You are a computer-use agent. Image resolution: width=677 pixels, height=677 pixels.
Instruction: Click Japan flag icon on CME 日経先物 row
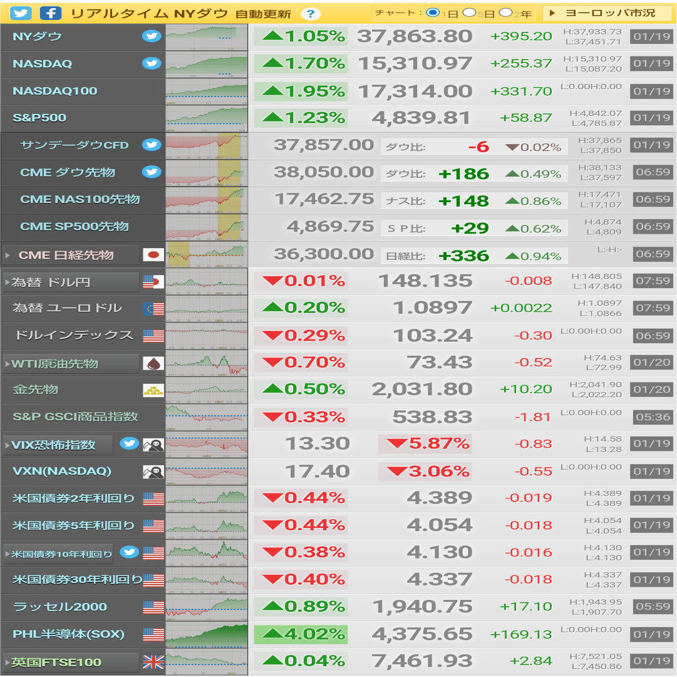[x=153, y=255]
